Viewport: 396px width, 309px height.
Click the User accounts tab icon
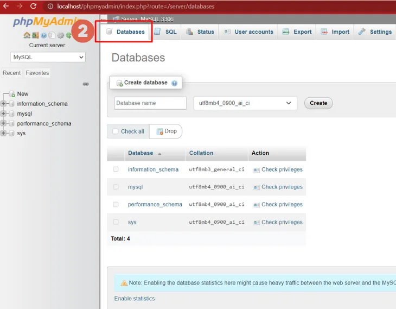[x=227, y=31]
